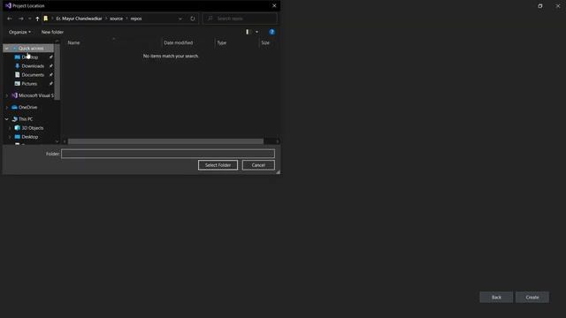Image resolution: width=566 pixels, height=318 pixels.
Task: Click Create button in Visual Studio window
Action: 532,298
